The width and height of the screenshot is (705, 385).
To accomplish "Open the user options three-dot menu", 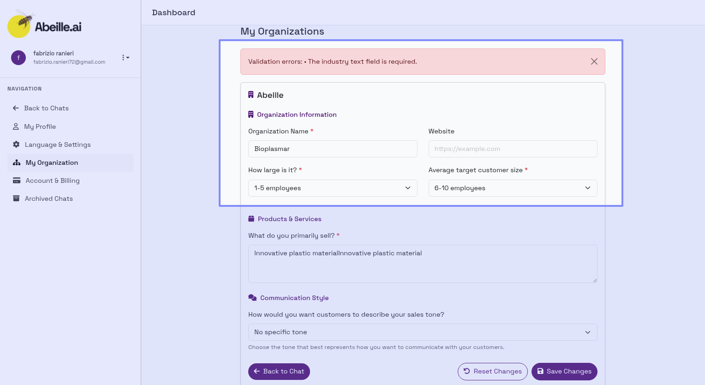I will [x=125, y=58].
